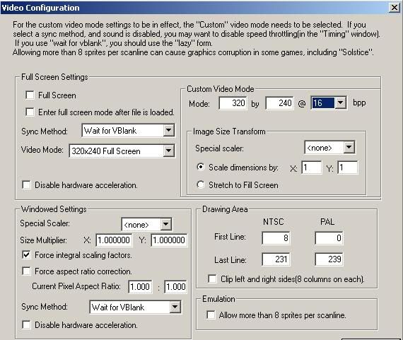
Task: Open the bpp color depth dropdown
Action: (x=329, y=103)
